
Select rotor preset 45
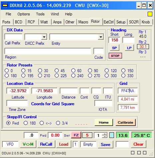tap(57, 70)
